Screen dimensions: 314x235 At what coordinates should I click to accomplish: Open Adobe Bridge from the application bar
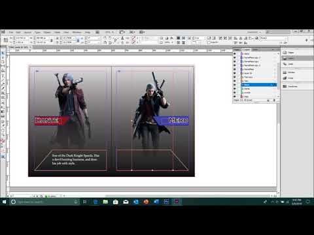[x=97, y=32]
